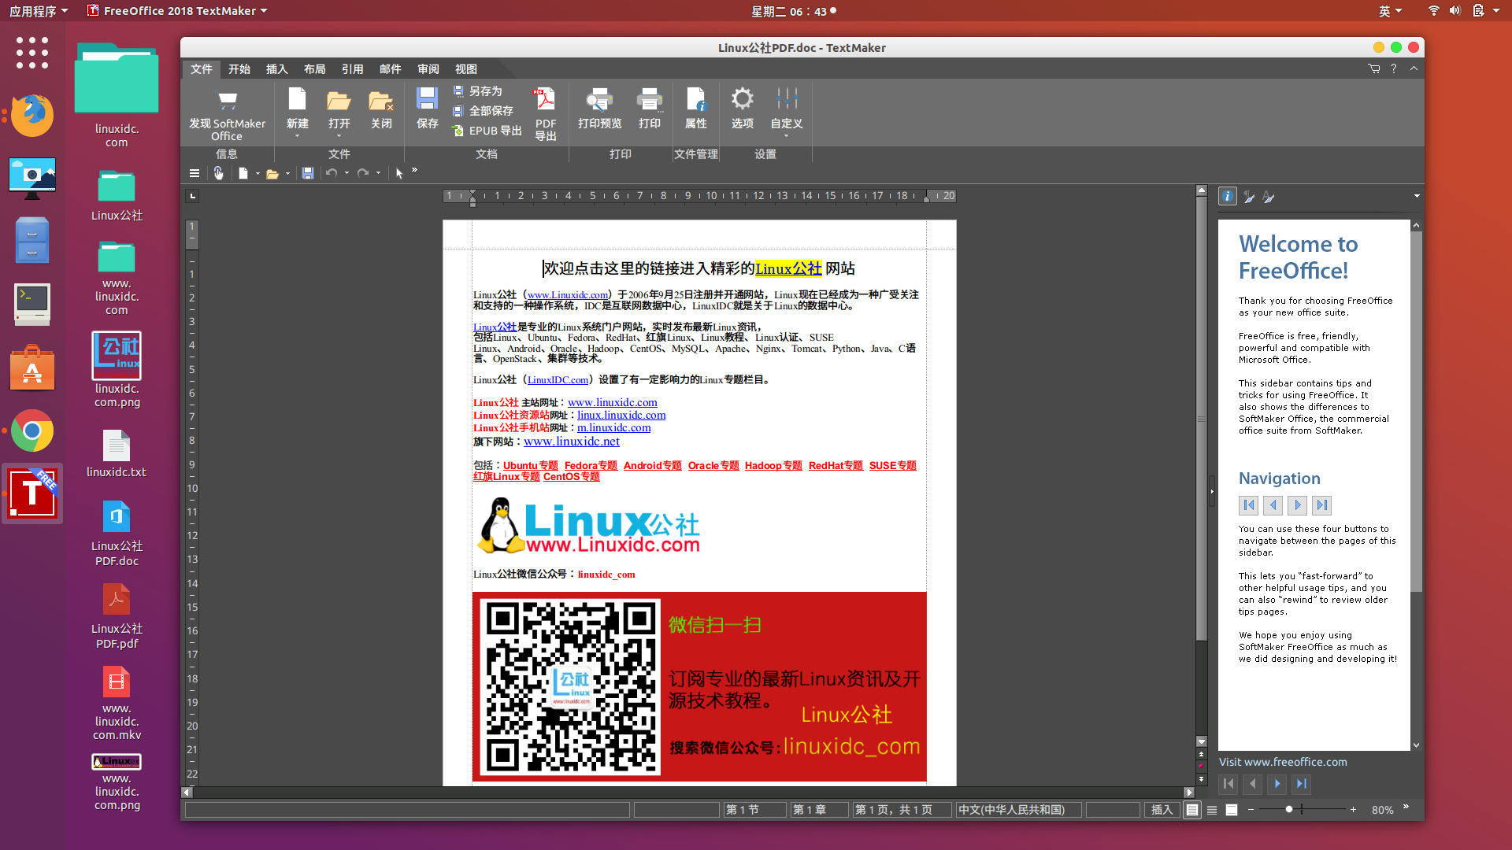This screenshot has width=1512, height=850.
Task: Click the 自定义 customize sliders icon
Action: (x=787, y=99)
